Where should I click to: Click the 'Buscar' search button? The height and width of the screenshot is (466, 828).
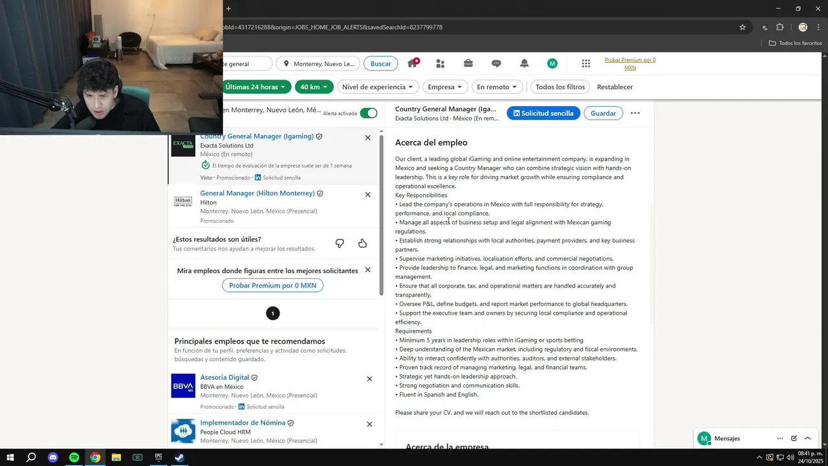380,63
